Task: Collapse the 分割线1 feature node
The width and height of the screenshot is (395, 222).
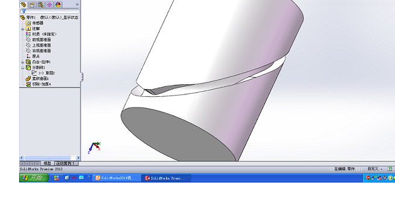Action: (23, 68)
